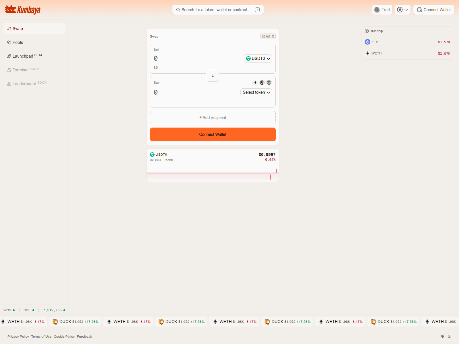Click the USDT0 icon in chart card
Viewport: 459px width, 344px height.
[x=152, y=155]
